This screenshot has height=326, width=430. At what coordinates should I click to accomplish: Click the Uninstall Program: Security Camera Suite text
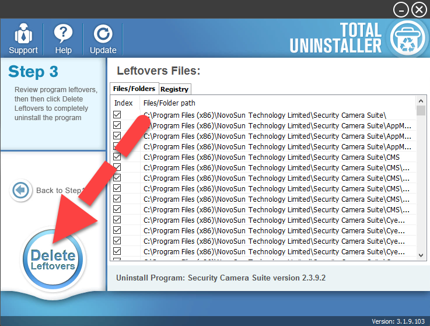coord(221,278)
